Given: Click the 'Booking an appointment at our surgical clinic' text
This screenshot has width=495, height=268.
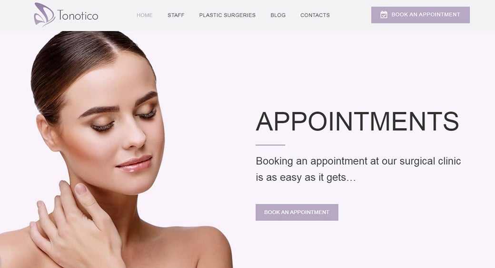Looking at the screenshot, I should 358,161.
